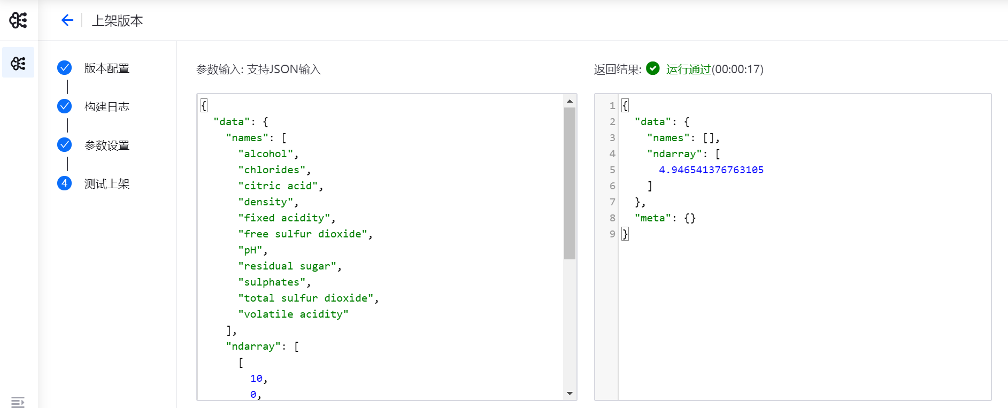Click the brain logo at top left
The image size is (1008, 408).
(18, 20)
